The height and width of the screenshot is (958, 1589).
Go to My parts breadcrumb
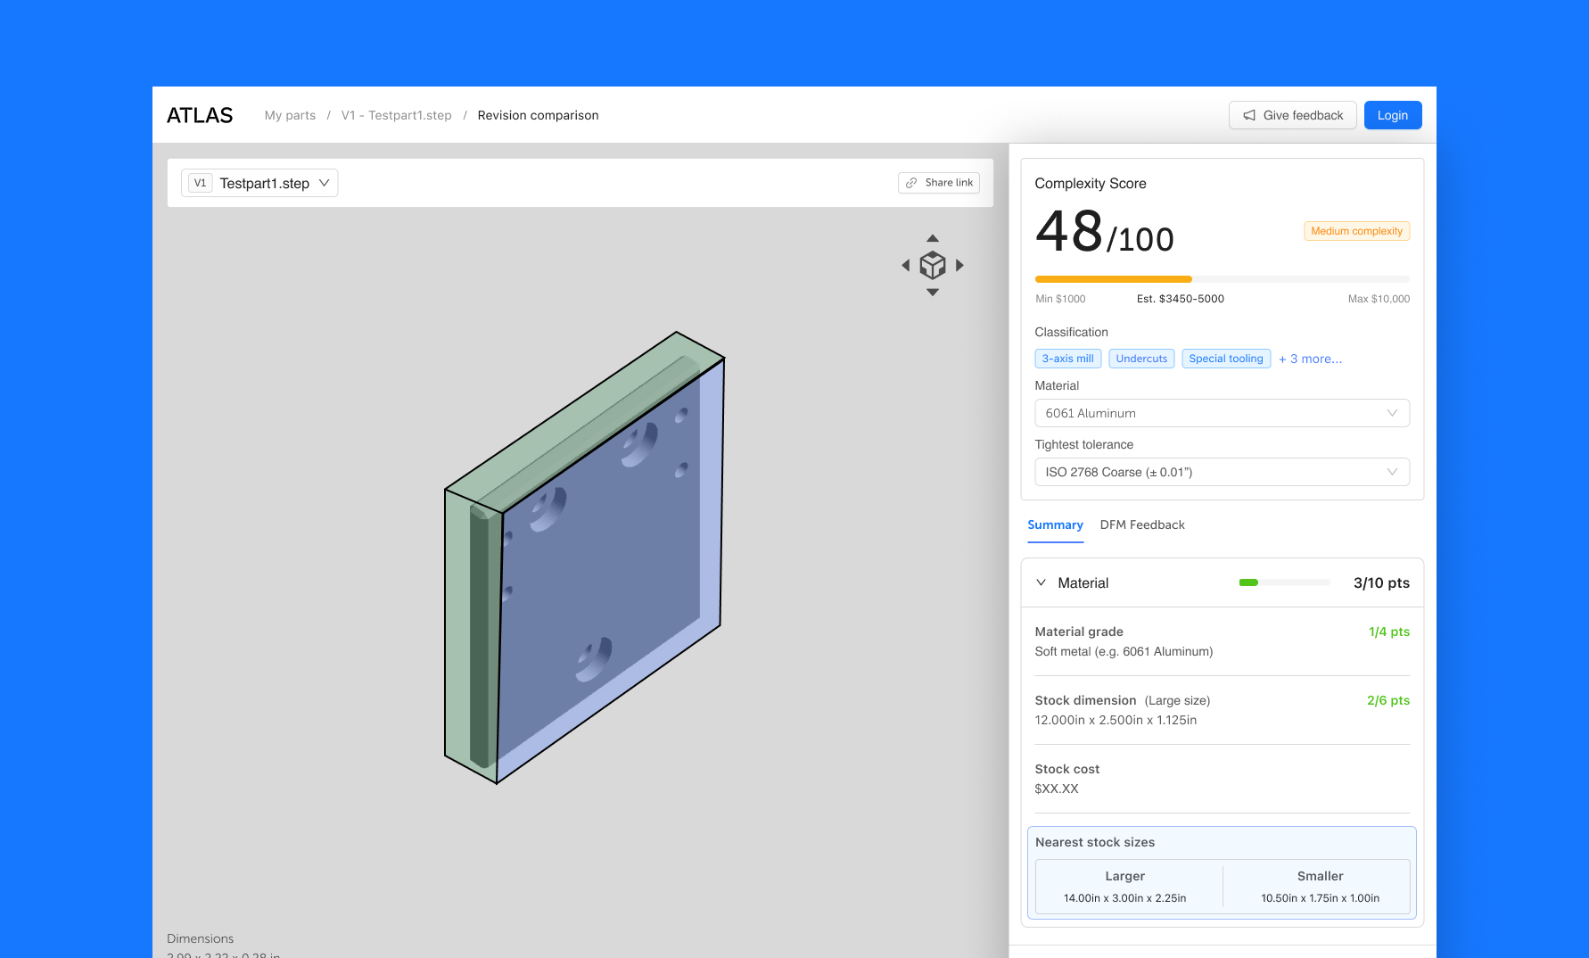290,115
